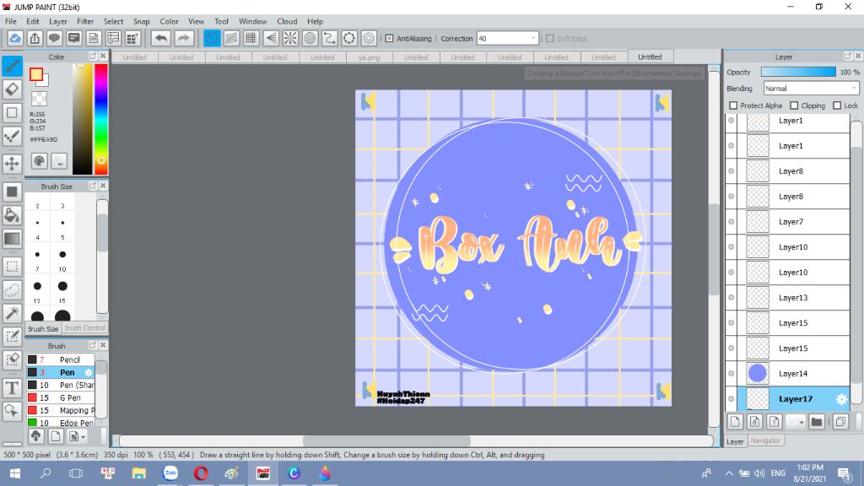
Task: Open the cloud icon in top toolbar
Action: pos(15,38)
